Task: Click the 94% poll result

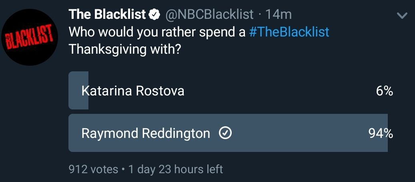Action: tap(381, 133)
